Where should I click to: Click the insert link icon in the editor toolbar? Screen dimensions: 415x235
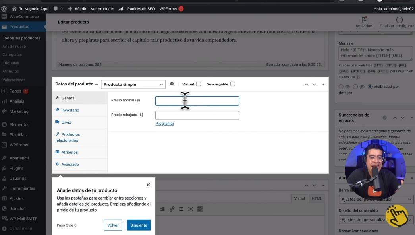click(x=172, y=209)
